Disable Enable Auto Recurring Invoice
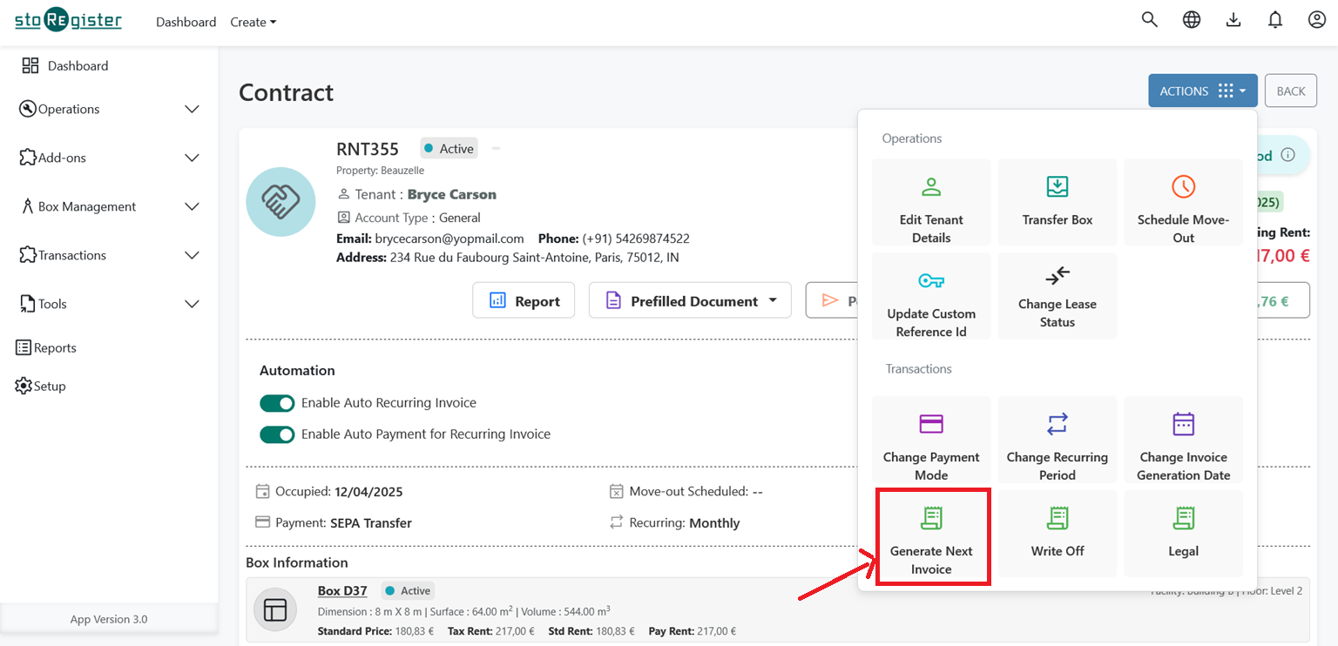Screen dimensions: 1338x646 [277, 403]
